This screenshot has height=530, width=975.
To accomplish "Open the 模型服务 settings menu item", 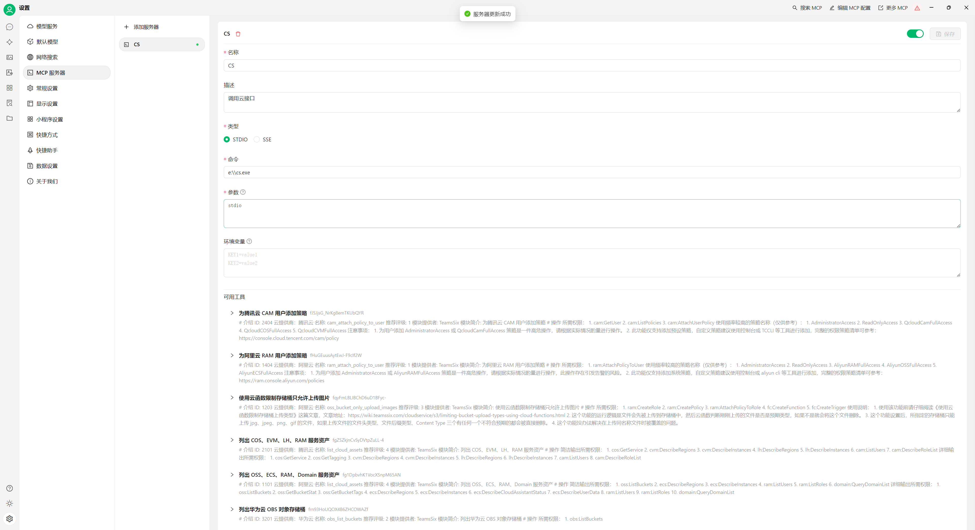I will pyautogui.click(x=47, y=26).
